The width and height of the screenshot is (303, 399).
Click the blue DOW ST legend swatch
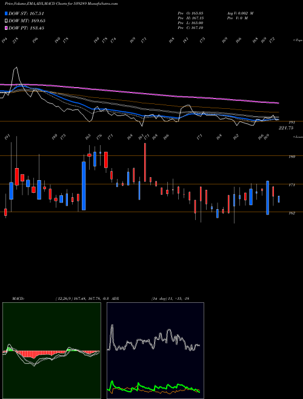[7, 13]
